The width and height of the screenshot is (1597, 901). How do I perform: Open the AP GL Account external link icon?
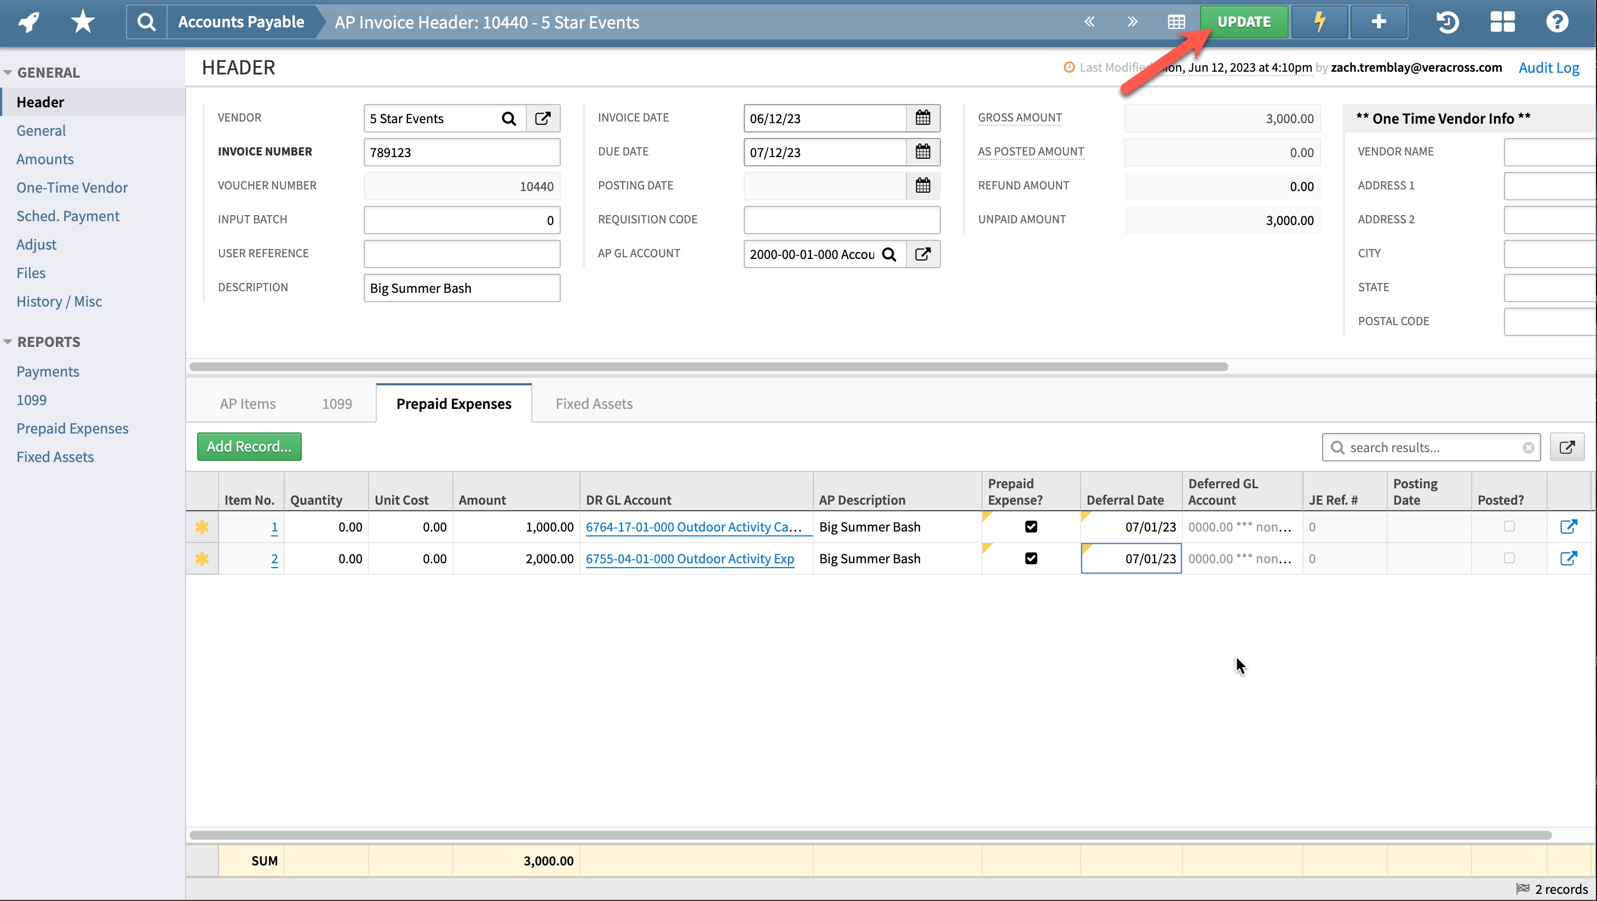[x=922, y=254]
